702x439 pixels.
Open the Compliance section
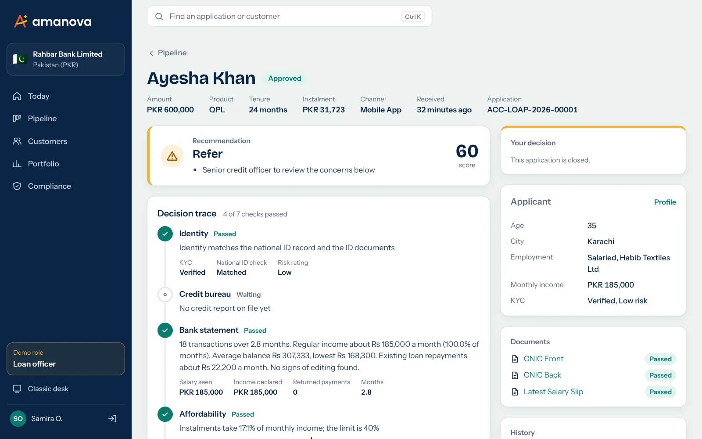[x=66, y=186]
